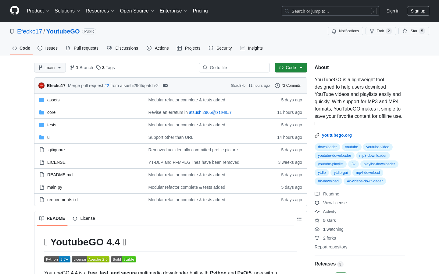Click the Sign up button

[x=418, y=11]
